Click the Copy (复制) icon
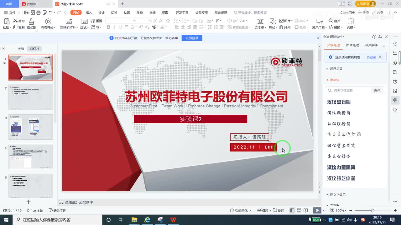The width and height of the screenshot is (401, 225). tap(15, 27)
